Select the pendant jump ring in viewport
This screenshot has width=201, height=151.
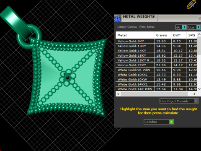point(29,37)
